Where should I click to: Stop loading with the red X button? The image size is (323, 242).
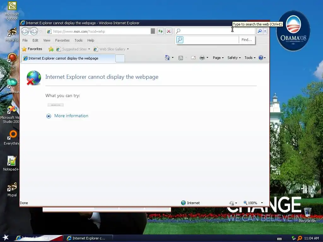[169, 32]
